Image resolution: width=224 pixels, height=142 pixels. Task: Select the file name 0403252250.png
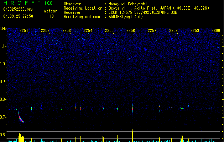pyautogui.click(x=18, y=9)
